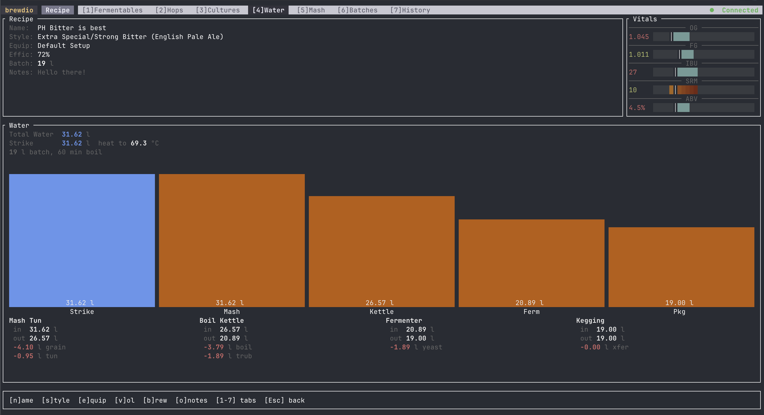This screenshot has width=764, height=415.
Task: Open the [5]Mash tab
Action: (310, 10)
